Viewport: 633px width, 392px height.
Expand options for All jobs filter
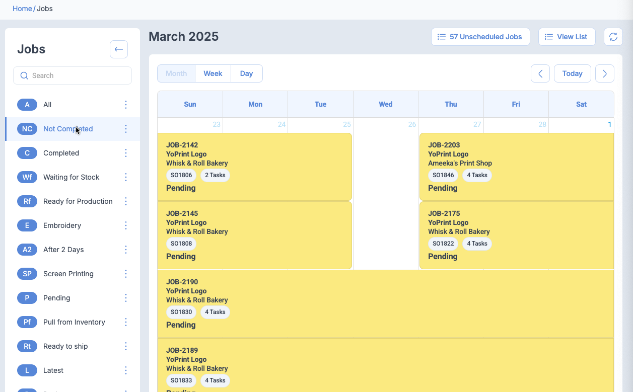pos(126,105)
